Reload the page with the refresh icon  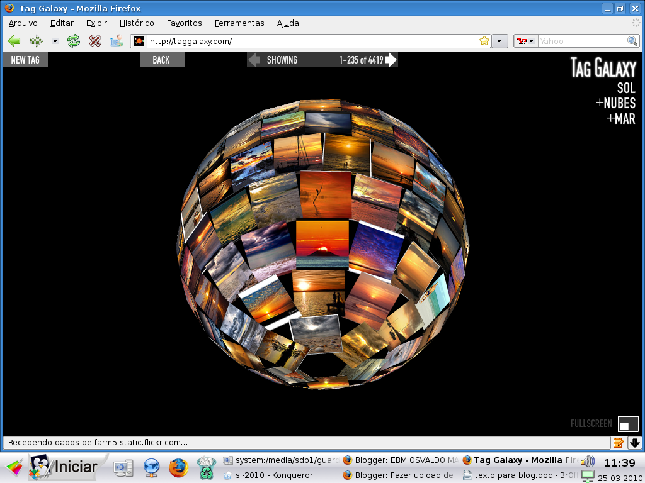74,41
